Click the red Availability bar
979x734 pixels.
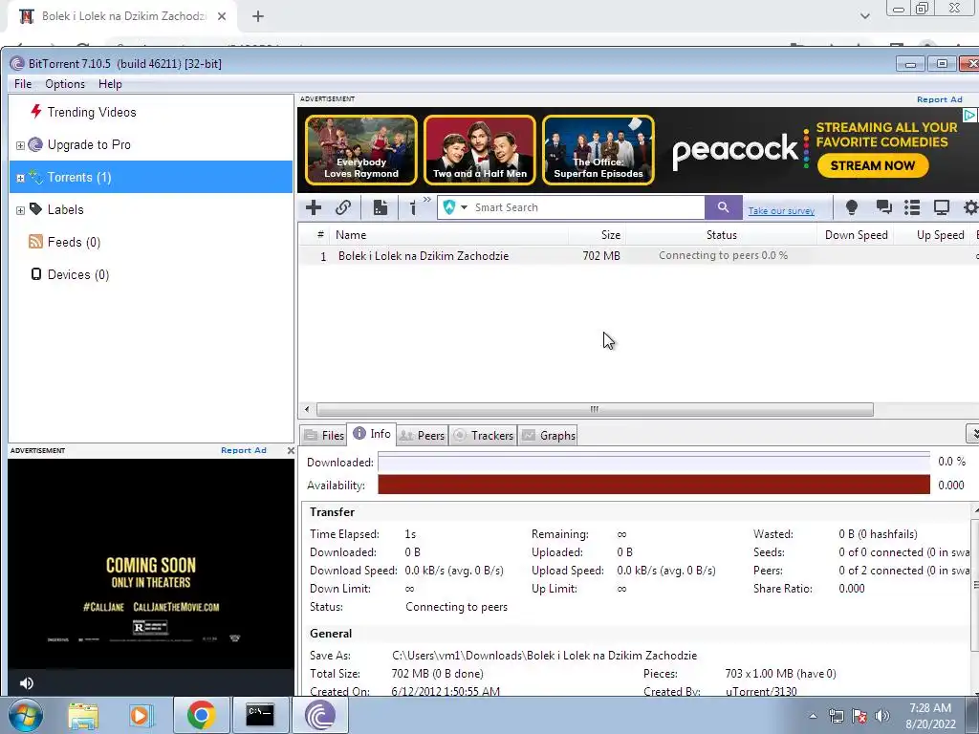tap(654, 485)
